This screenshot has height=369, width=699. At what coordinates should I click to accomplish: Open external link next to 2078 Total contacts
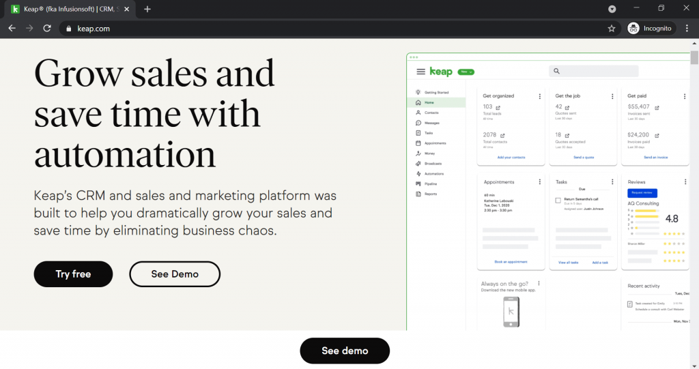tap(502, 136)
